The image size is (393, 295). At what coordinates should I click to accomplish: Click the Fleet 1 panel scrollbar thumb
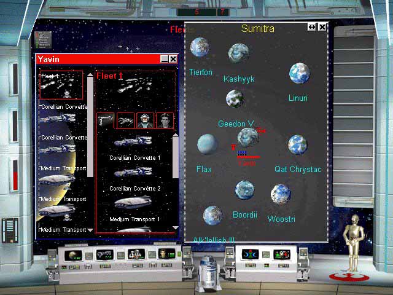click(x=176, y=157)
